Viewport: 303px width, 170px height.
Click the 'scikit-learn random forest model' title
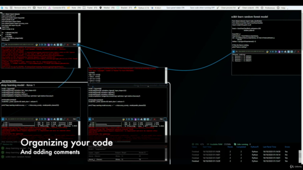(x=250, y=17)
